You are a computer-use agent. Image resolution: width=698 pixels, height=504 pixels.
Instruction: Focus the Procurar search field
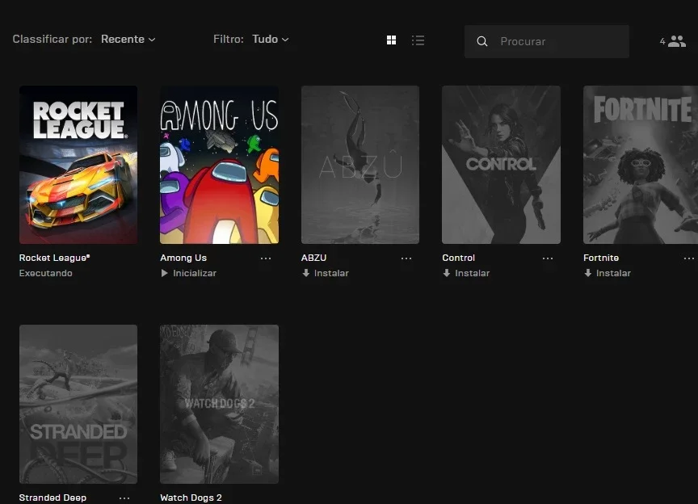547,41
